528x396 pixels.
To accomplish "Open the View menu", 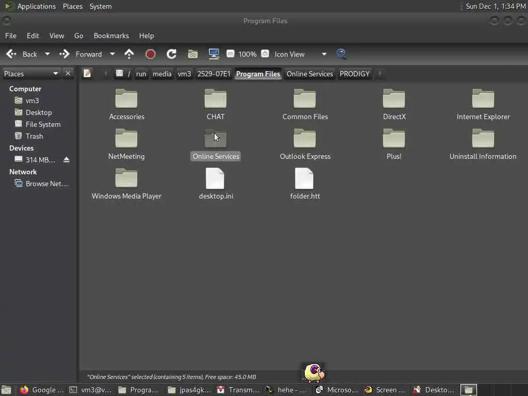I will (x=57, y=36).
